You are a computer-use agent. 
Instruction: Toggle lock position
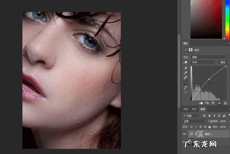pyautogui.click(x=200, y=127)
